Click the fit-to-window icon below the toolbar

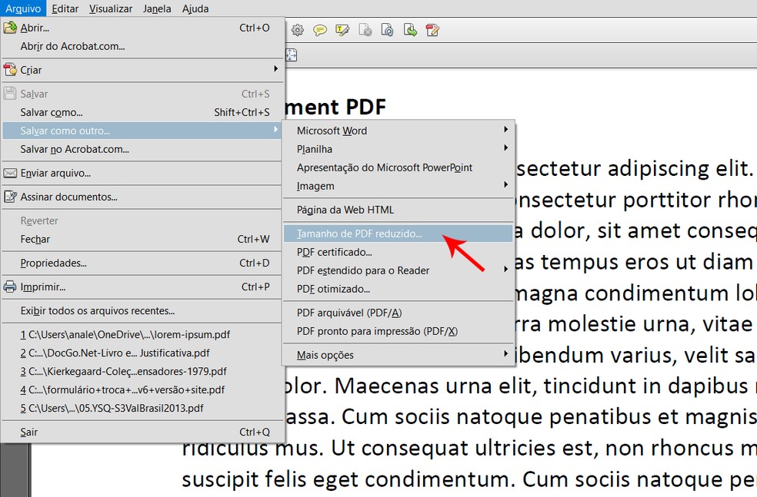[x=291, y=55]
